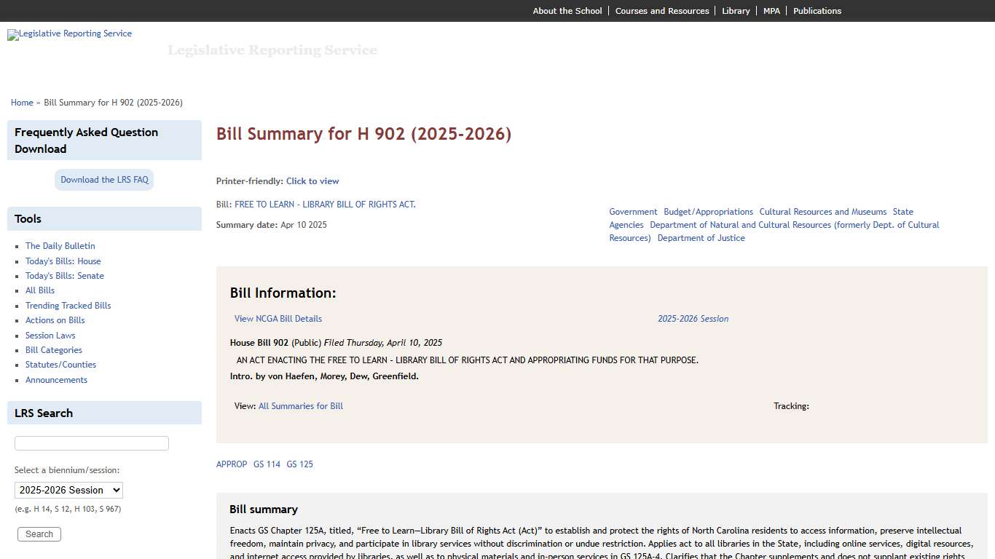Image resolution: width=995 pixels, height=559 pixels.
Task: Select the MPA navigation item
Action: [771, 10]
